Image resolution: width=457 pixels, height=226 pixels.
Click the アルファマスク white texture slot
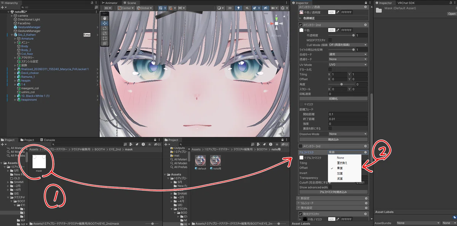[x=302, y=158]
